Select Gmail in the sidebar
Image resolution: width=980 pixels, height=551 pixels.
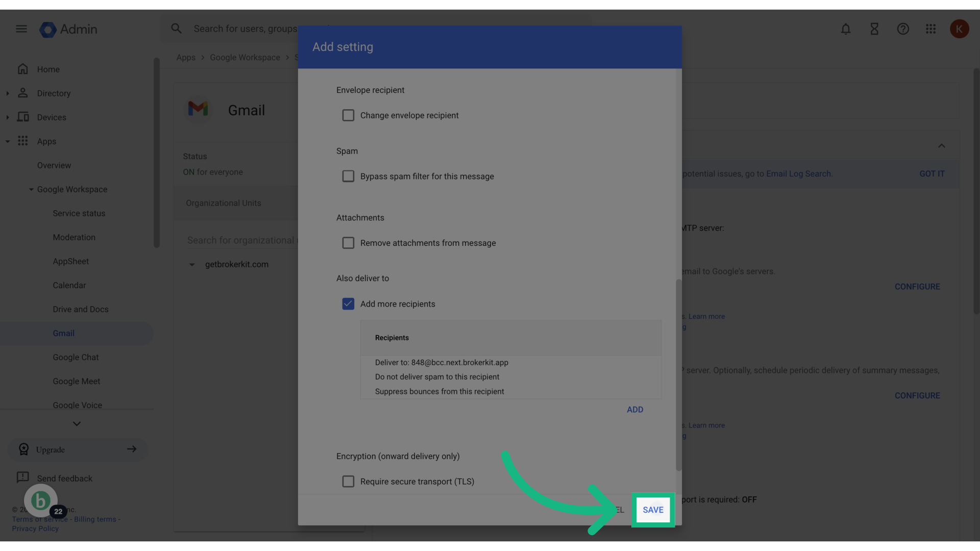(64, 333)
